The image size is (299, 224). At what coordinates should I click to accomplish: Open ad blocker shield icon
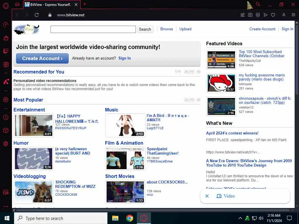coord(258,15)
